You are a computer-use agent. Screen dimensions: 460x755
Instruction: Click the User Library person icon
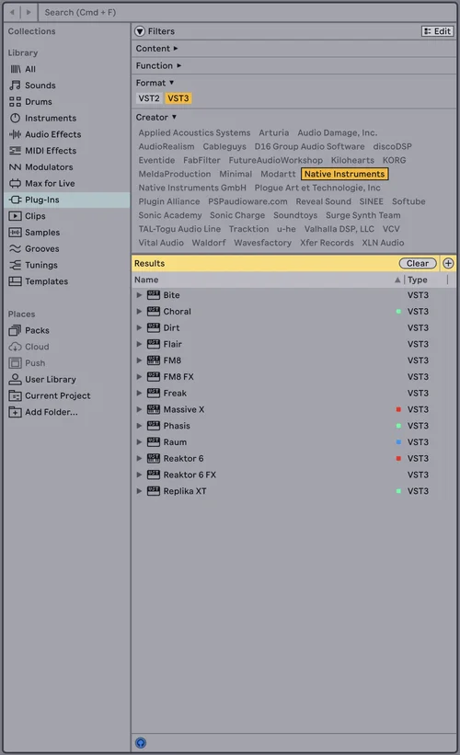[16, 380]
